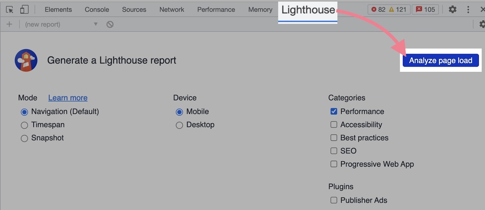
Task: Open the Console tab
Action: (97, 10)
